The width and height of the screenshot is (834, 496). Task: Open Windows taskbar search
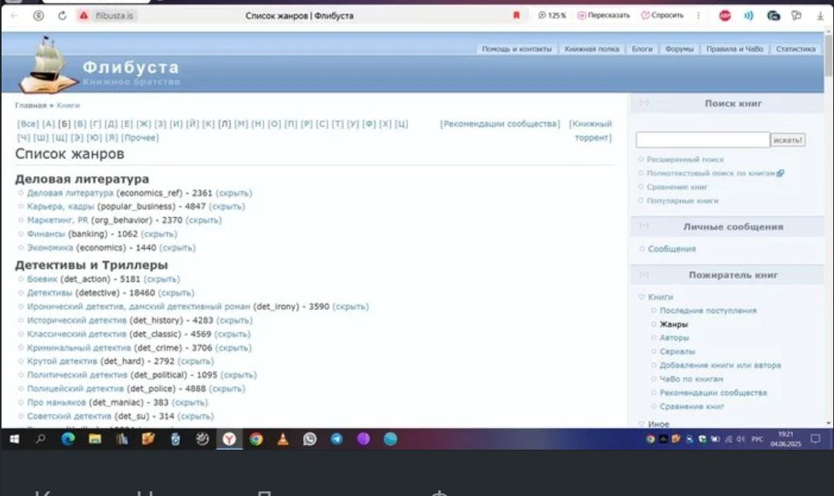(x=40, y=439)
